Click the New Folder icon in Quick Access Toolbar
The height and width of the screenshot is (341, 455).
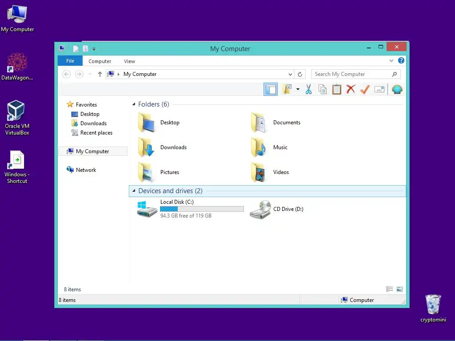coord(85,49)
